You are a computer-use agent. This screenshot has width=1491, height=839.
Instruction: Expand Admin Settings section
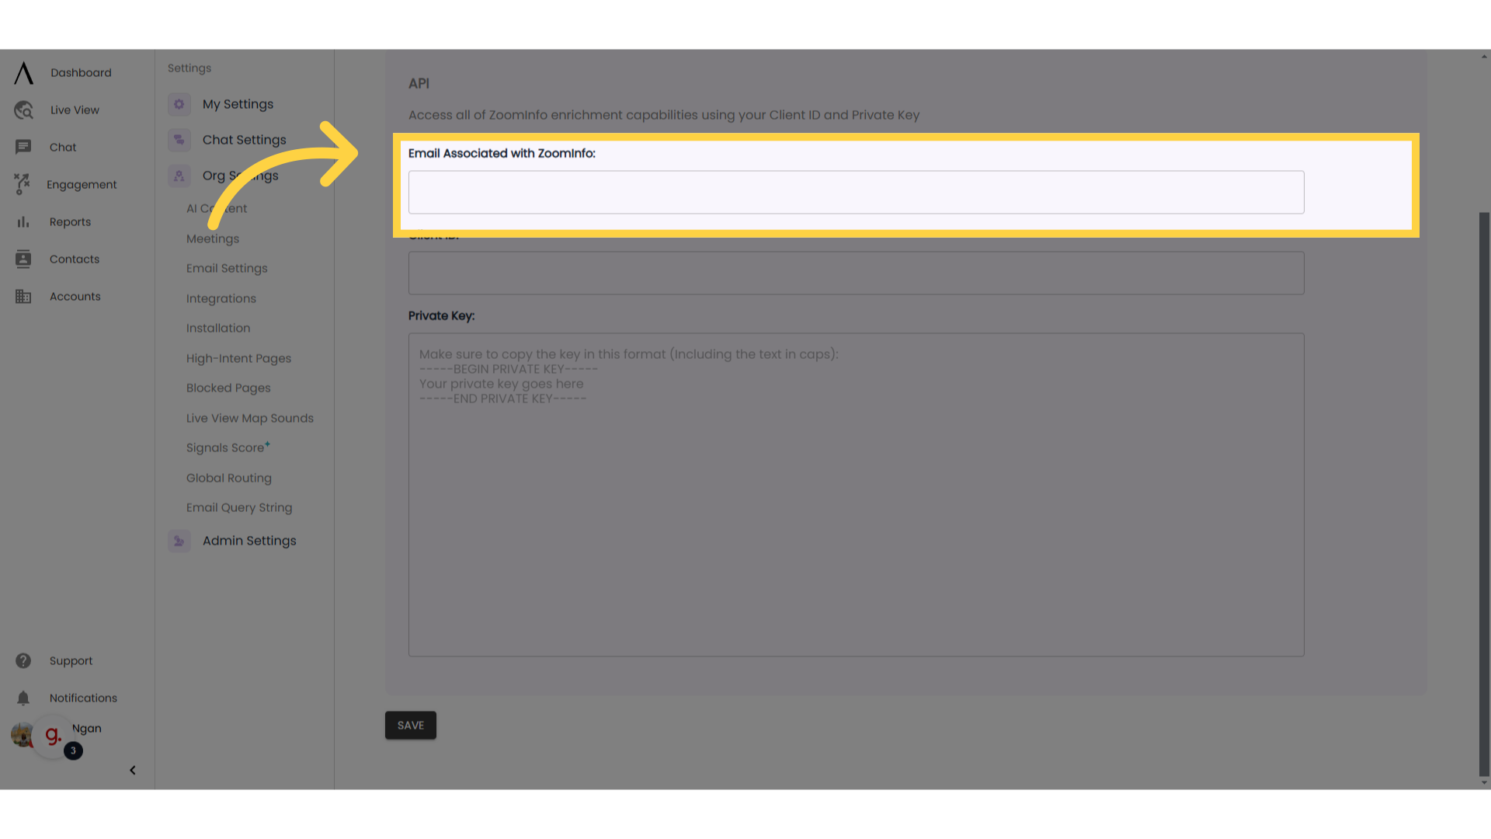[x=248, y=540]
